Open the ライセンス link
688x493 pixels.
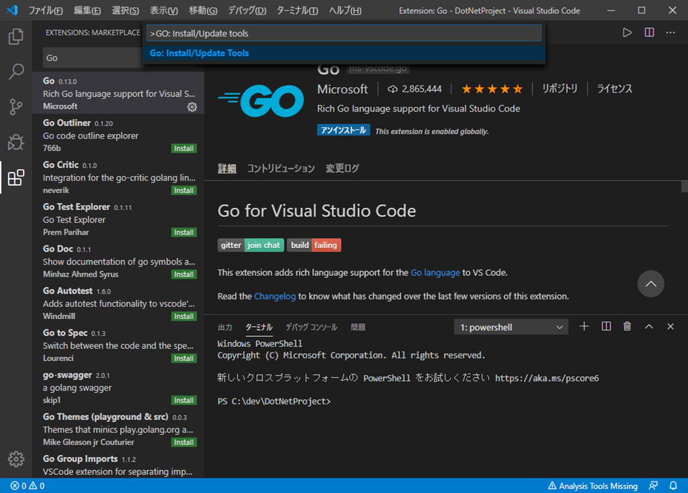(614, 88)
